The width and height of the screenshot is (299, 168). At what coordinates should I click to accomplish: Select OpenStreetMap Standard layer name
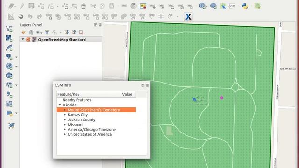[62, 40]
